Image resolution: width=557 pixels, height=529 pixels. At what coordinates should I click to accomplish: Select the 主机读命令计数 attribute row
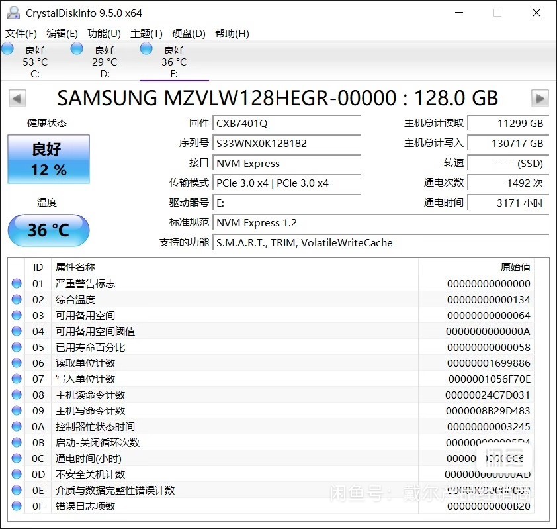tap(271, 395)
